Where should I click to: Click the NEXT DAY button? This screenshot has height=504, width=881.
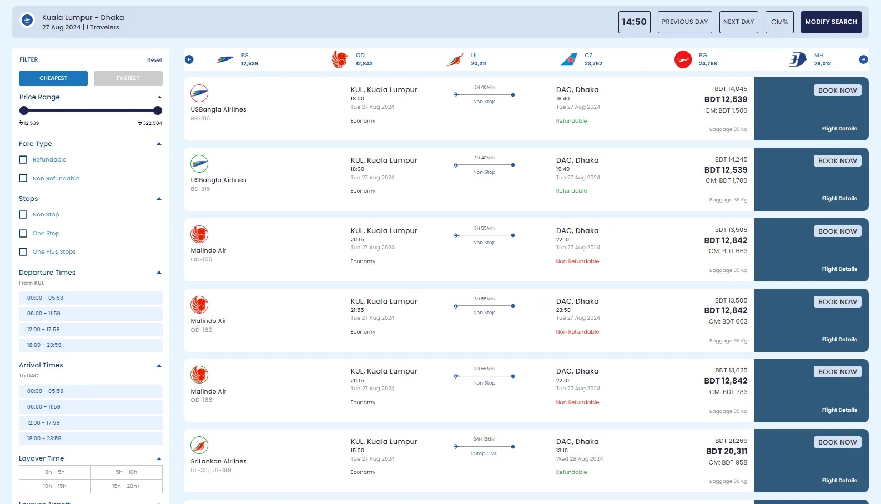pyautogui.click(x=739, y=22)
